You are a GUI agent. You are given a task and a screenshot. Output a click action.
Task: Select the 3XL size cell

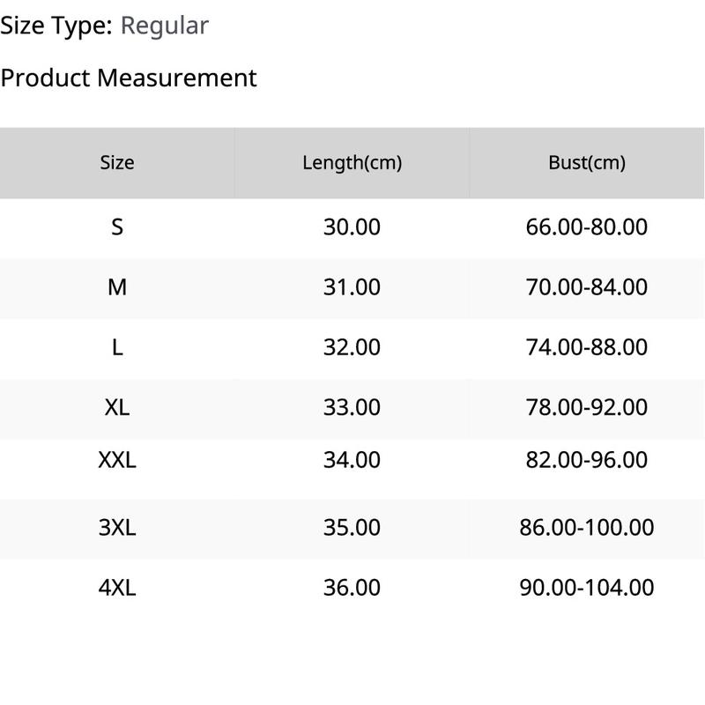click(x=117, y=528)
